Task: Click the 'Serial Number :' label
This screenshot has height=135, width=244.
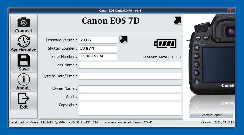Action: pyautogui.click(x=64, y=57)
